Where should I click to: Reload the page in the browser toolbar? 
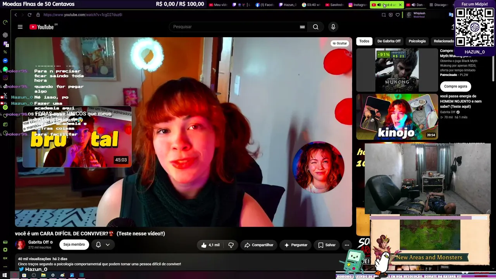click(x=29, y=15)
